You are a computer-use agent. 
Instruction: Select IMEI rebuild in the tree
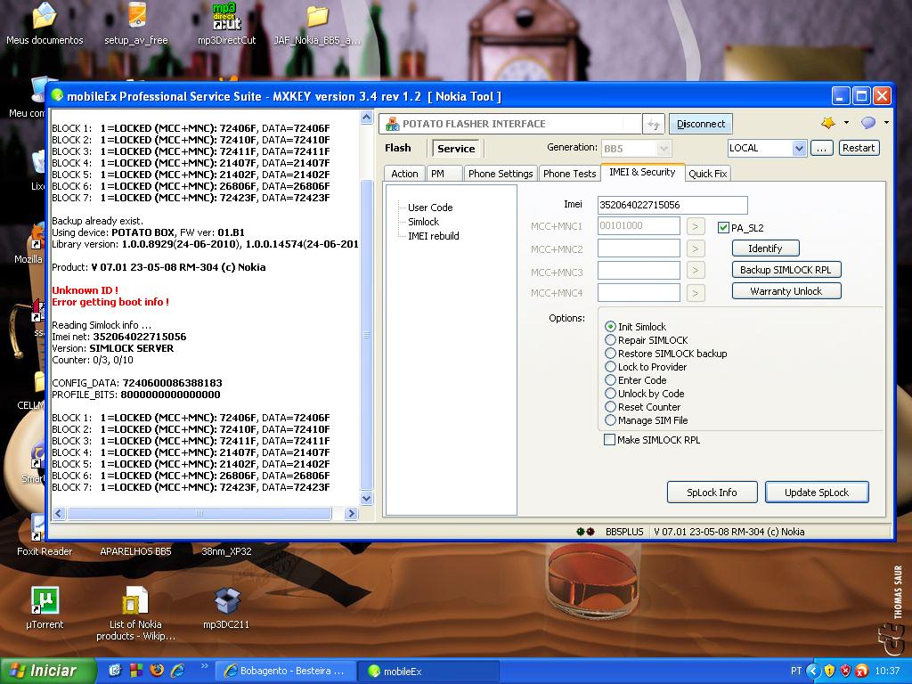point(434,235)
